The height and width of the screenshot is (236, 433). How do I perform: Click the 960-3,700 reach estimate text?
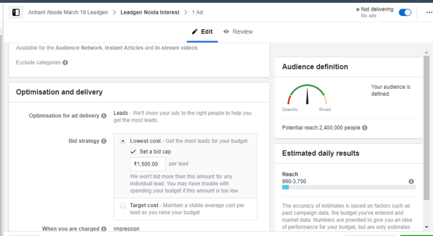[x=294, y=181]
